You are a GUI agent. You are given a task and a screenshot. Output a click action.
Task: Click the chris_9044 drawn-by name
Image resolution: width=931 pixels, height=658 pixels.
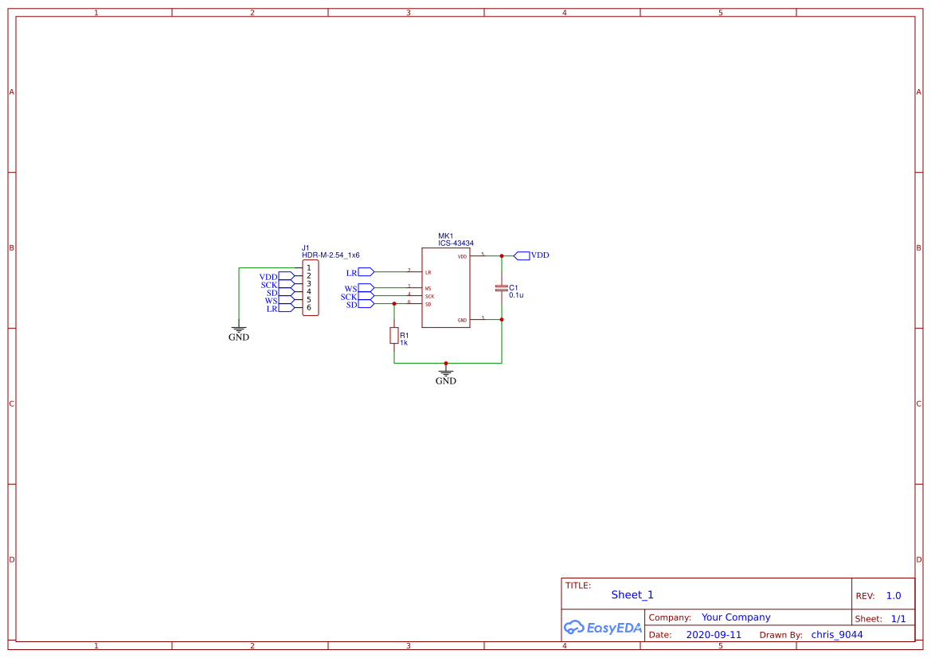(x=836, y=634)
